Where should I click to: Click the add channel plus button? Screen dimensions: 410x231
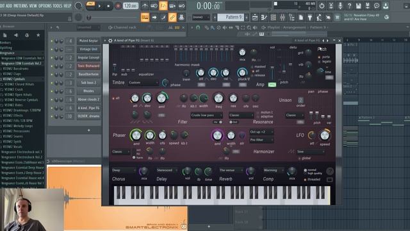point(88,130)
